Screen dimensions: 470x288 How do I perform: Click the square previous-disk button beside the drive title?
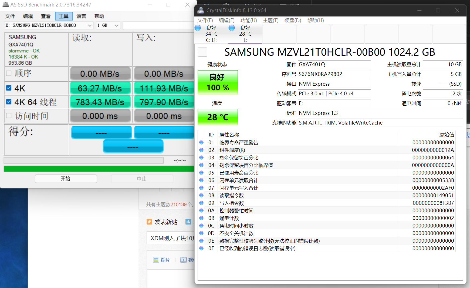(x=202, y=52)
